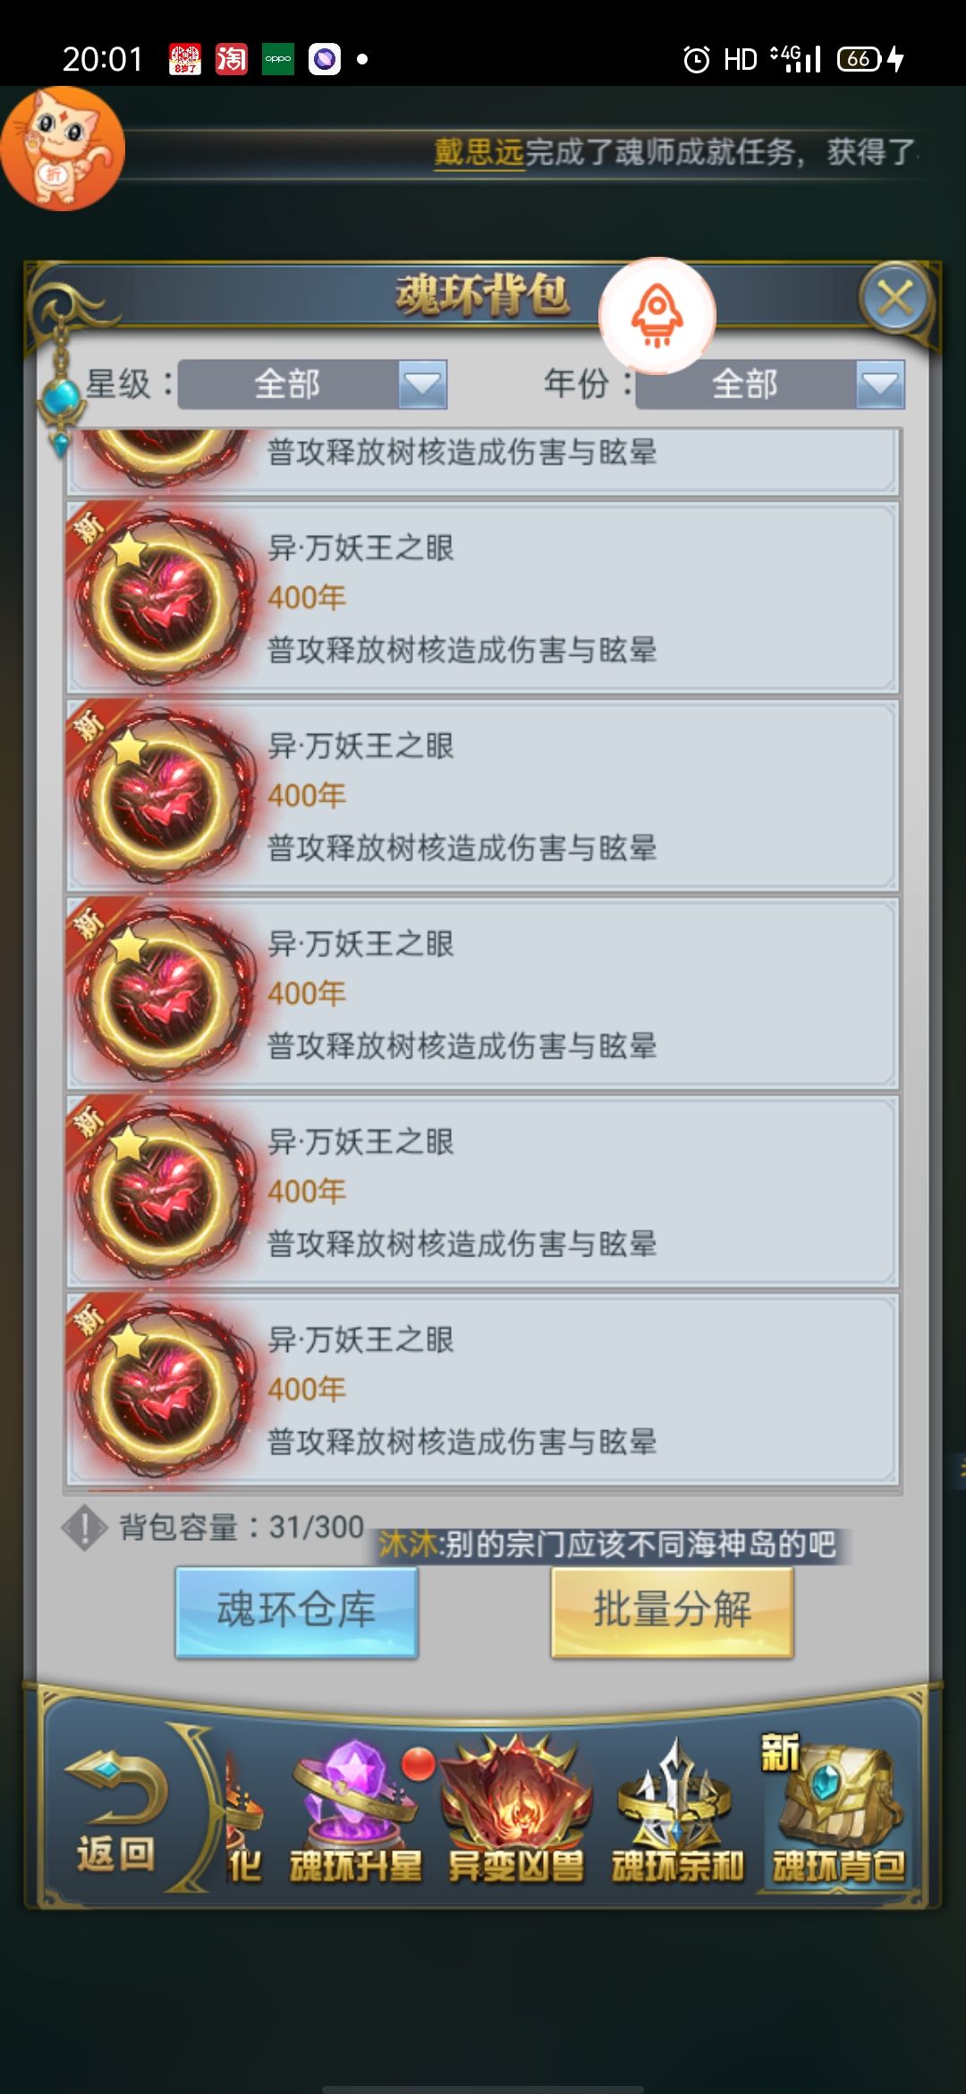The image size is (966, 2094).
Task: Select the last 异·万妖王之眼 400年 entry
Action: pyautogui.click(x=483, y=1389)
